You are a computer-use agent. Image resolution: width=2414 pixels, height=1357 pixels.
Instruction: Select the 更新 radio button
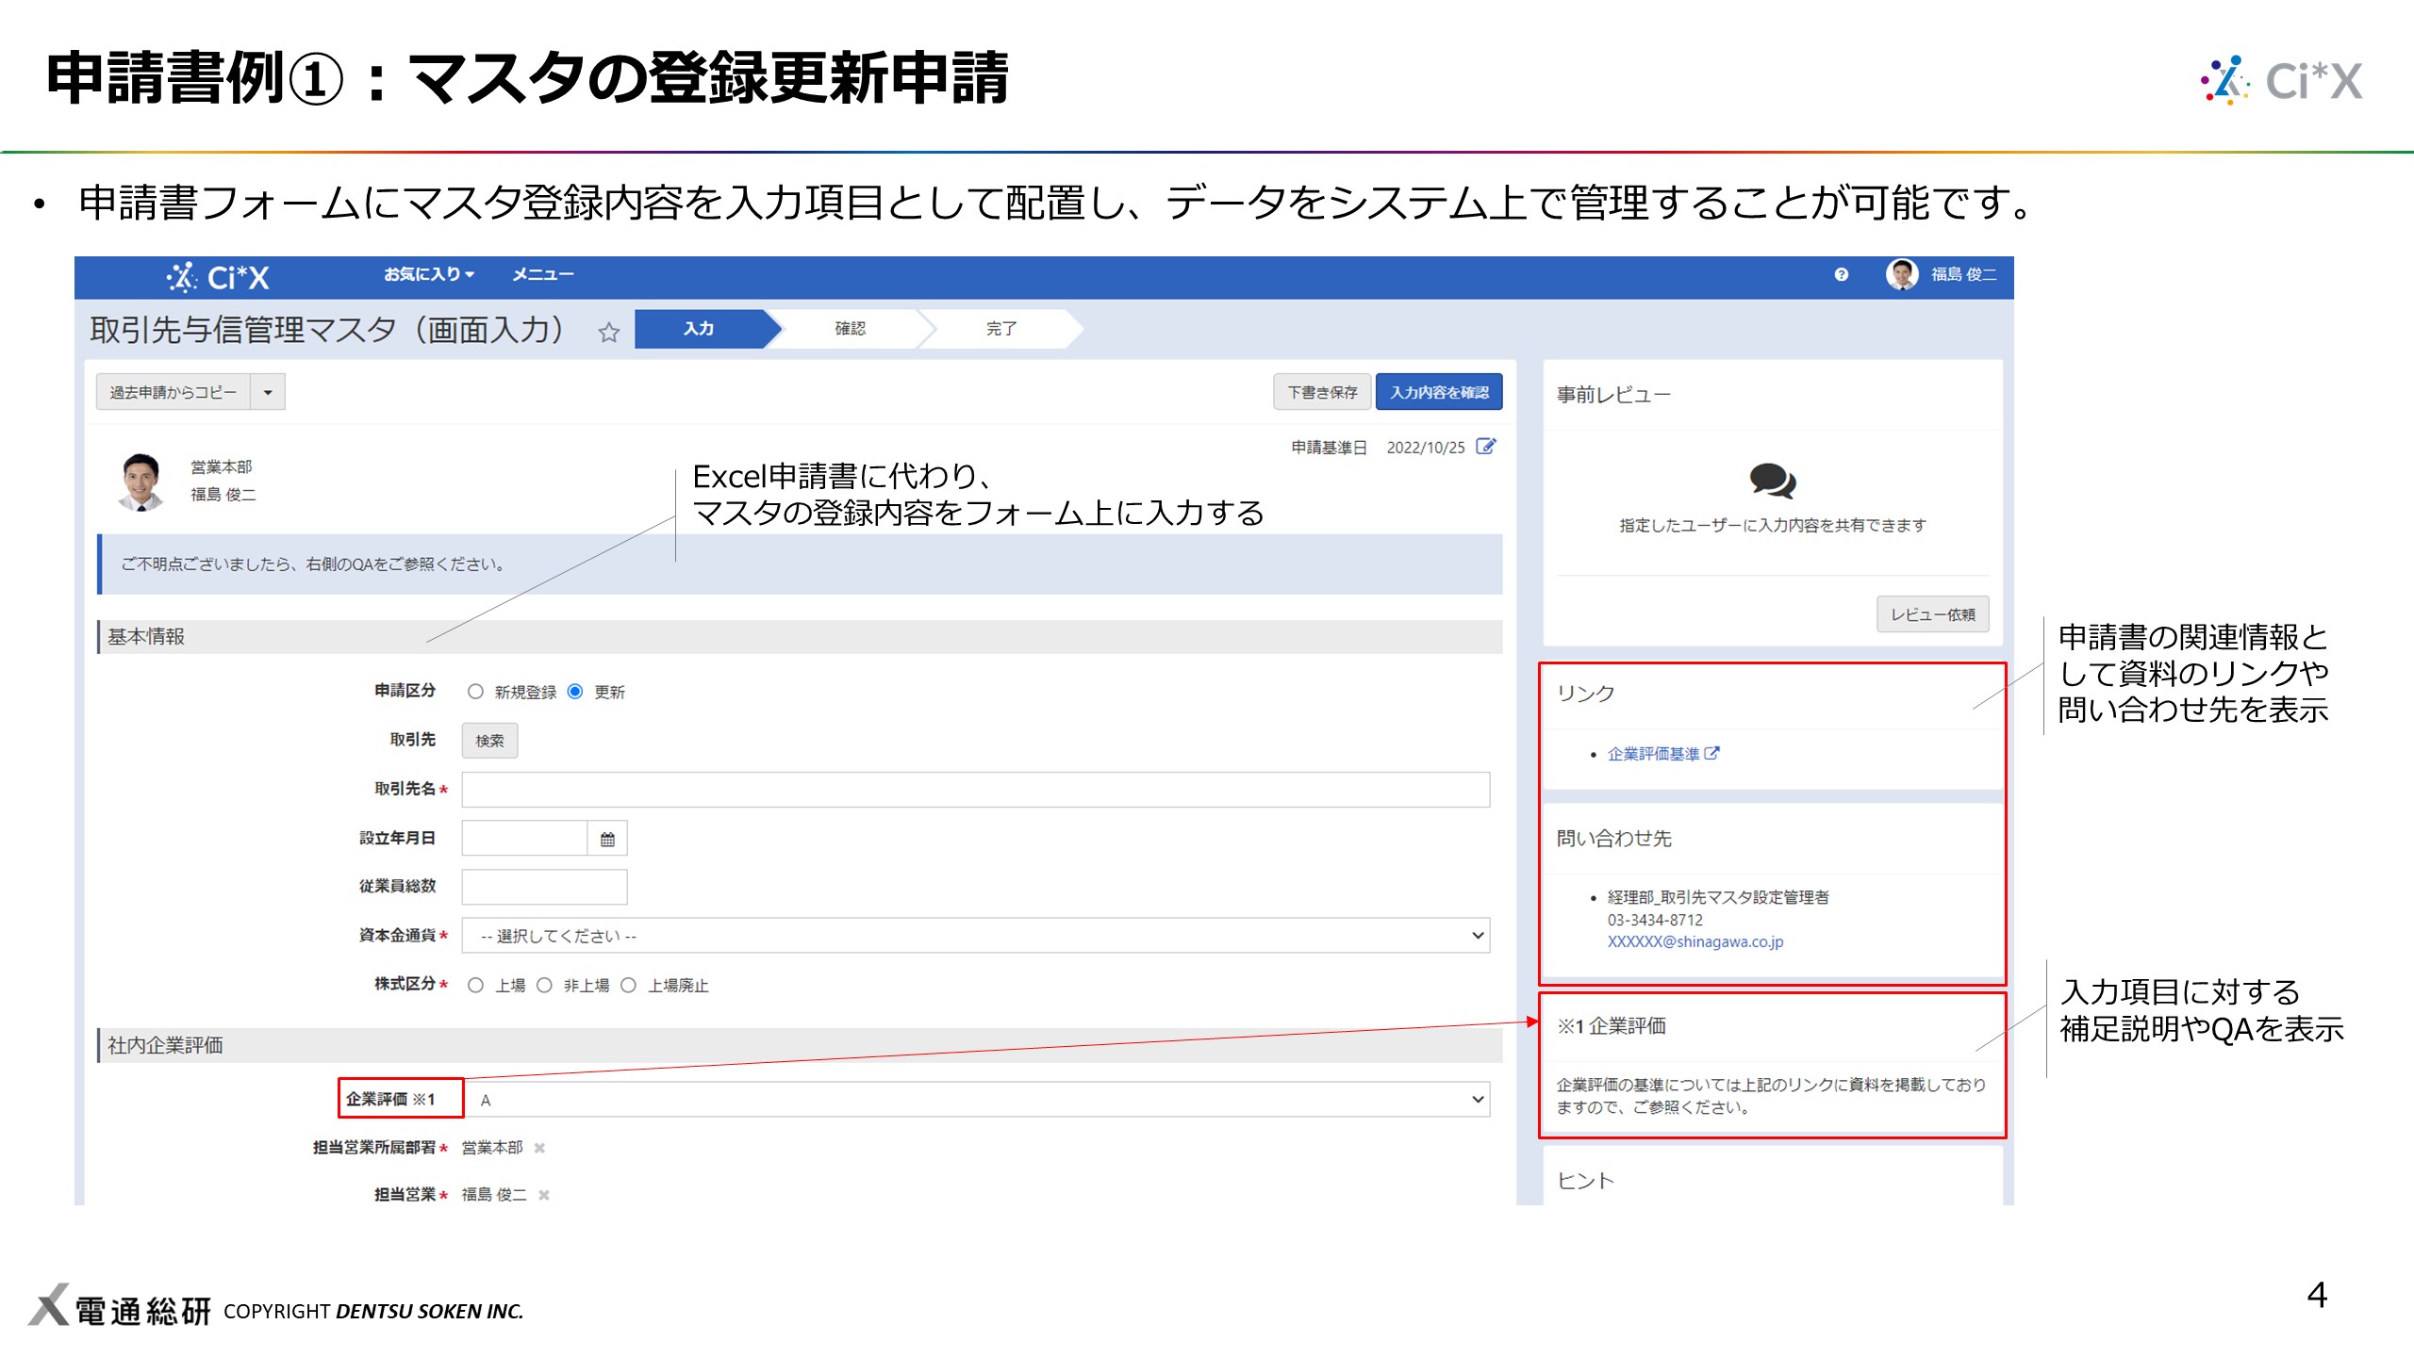point(575,692)
